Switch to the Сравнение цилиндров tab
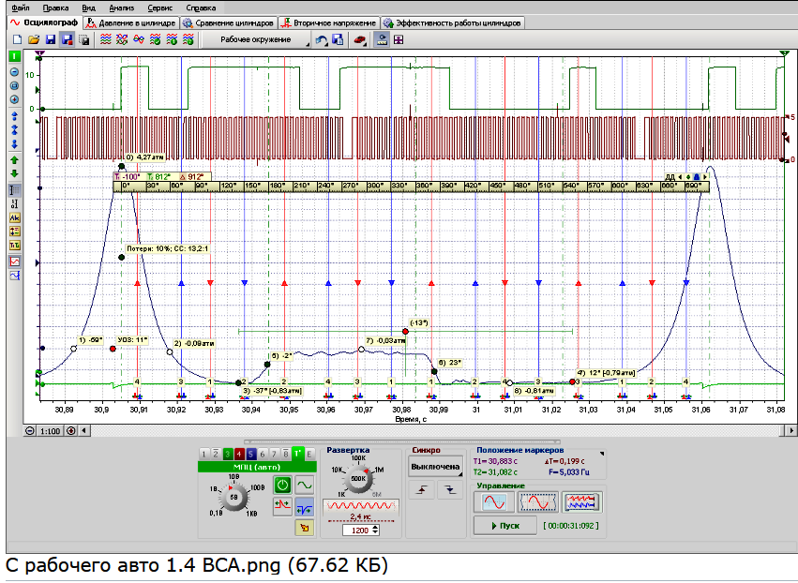This screenshot has height=583, width=798. coord(229,22)
